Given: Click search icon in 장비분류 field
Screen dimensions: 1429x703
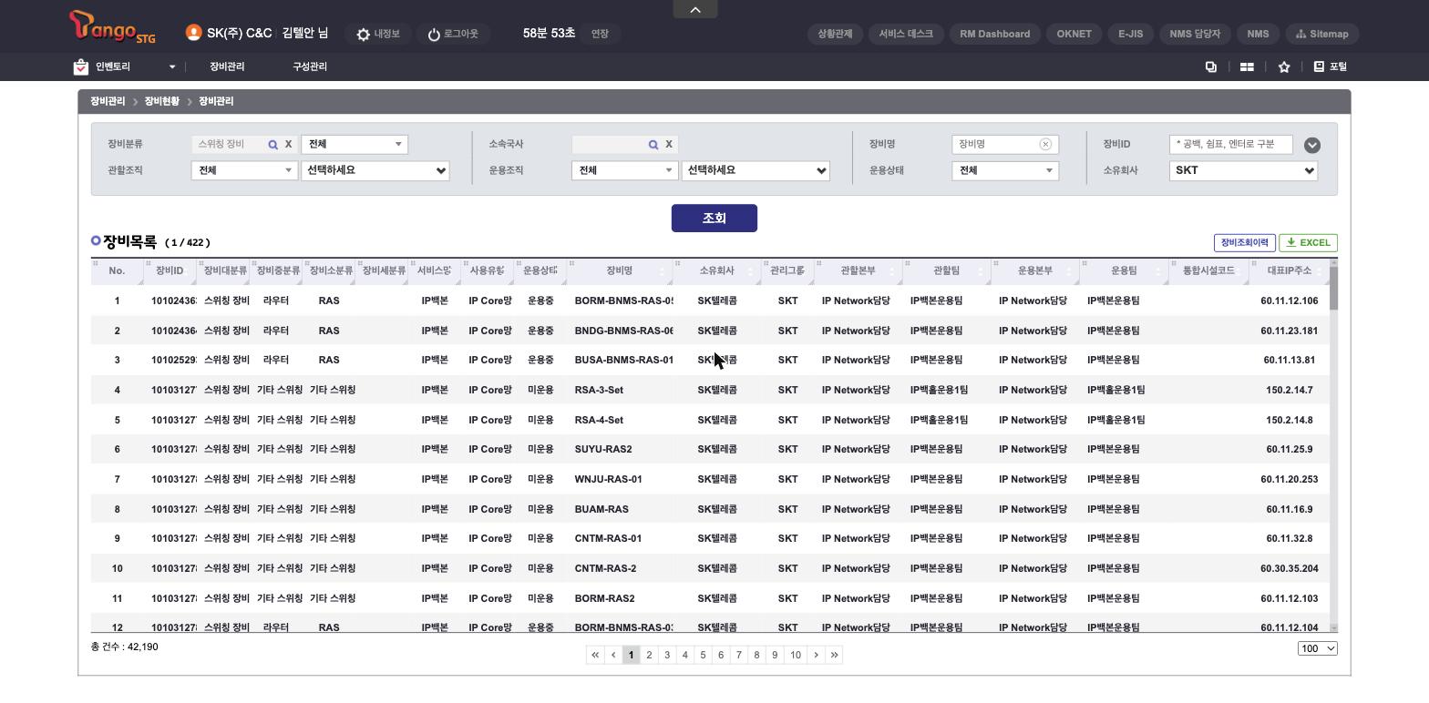Looking at the screenshot, I should coord(272,144).
